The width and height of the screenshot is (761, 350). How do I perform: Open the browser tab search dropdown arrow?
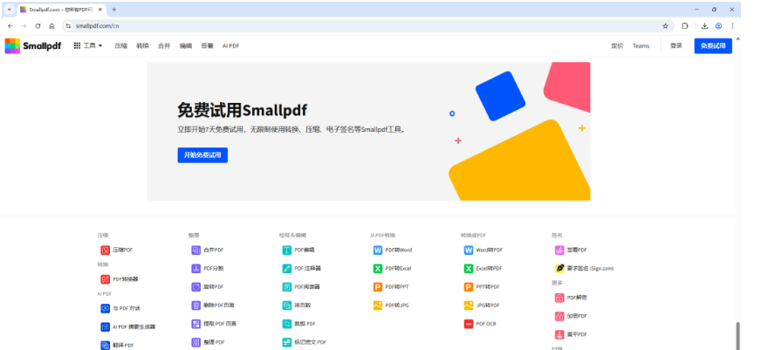click(9, 10)
